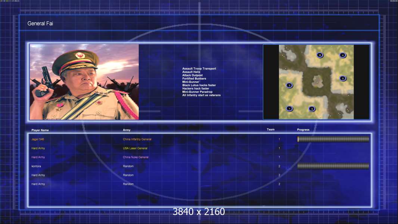The width and height of the screenshot is (398, 224).
Task: Click 'Random' army in the kontora row
Action: click(128, 166)
